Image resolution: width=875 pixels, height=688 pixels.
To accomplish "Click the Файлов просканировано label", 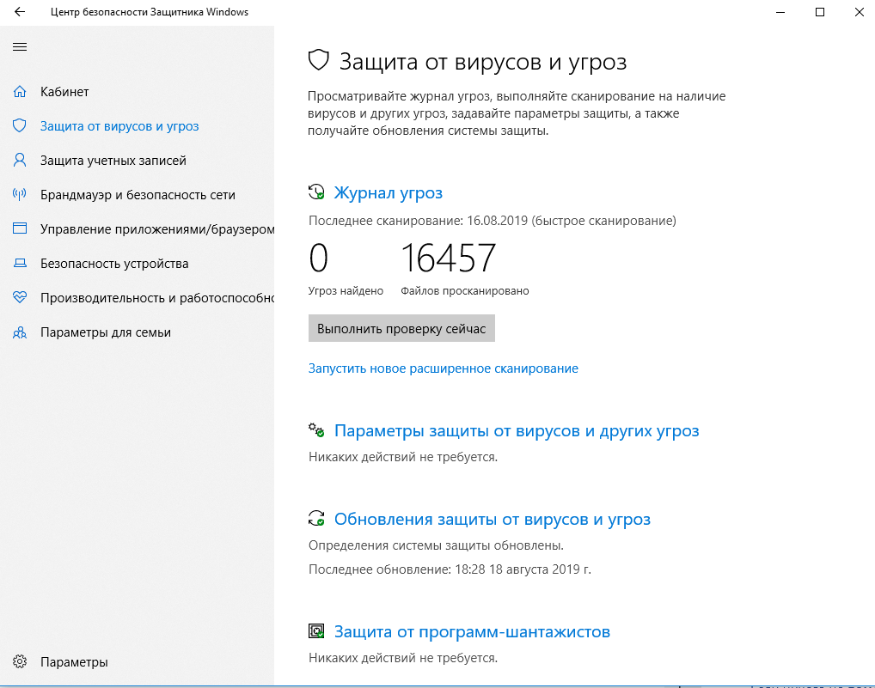I will [x=465, y=291].
